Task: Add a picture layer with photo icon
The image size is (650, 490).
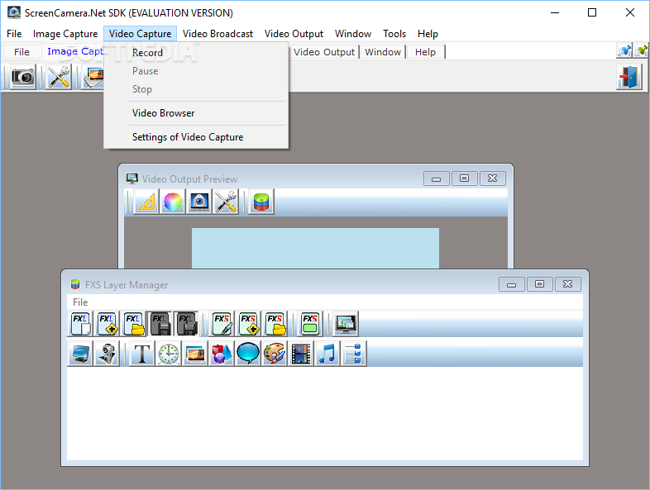Action: [x=195, y=354]
